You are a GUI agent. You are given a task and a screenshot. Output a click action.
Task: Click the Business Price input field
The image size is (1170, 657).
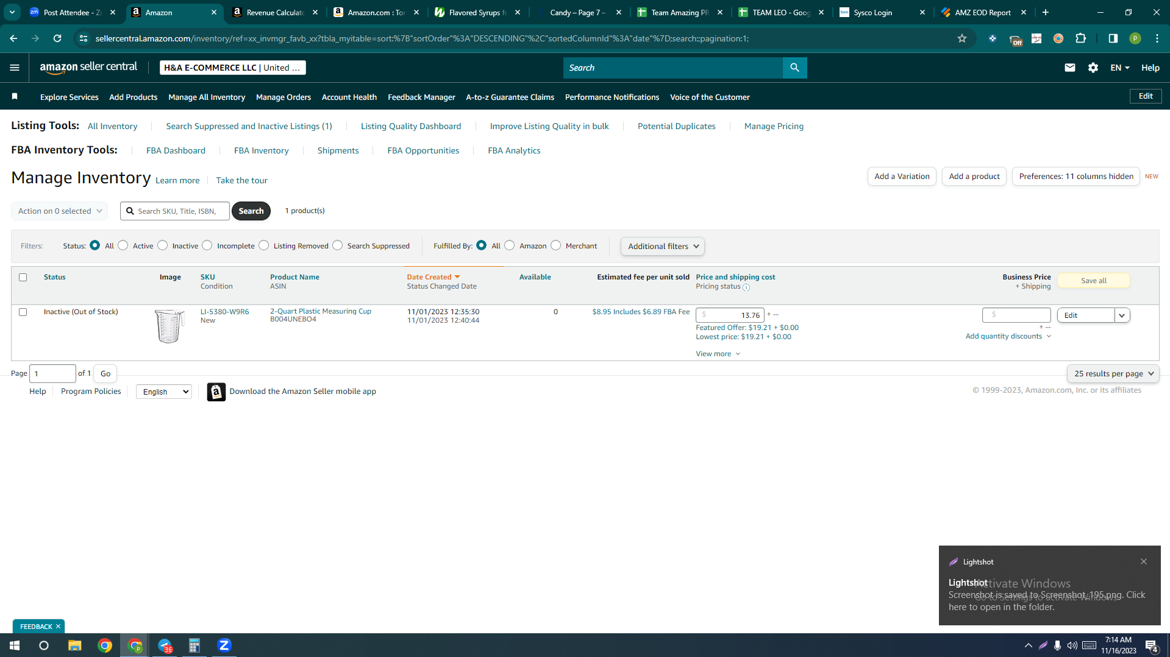[x=1016, y=315]
